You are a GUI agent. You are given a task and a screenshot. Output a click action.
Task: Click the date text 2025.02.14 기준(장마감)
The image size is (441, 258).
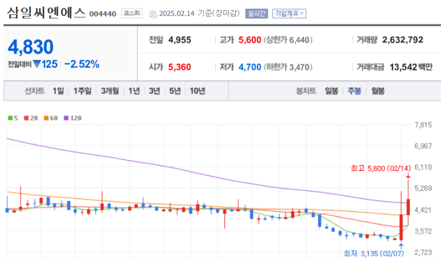pos(199,14)
